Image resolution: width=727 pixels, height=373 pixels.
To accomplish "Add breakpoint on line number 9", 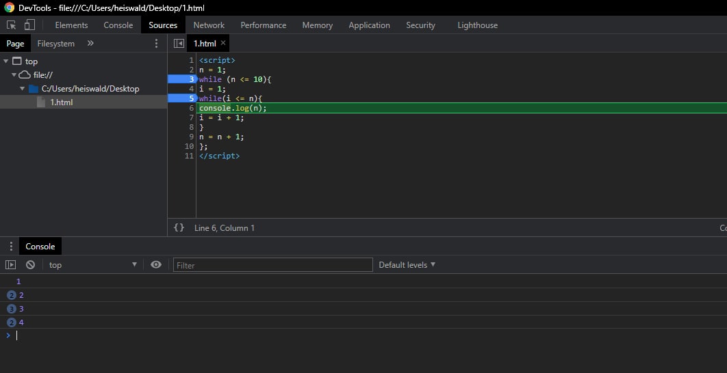I will (191, 137).
